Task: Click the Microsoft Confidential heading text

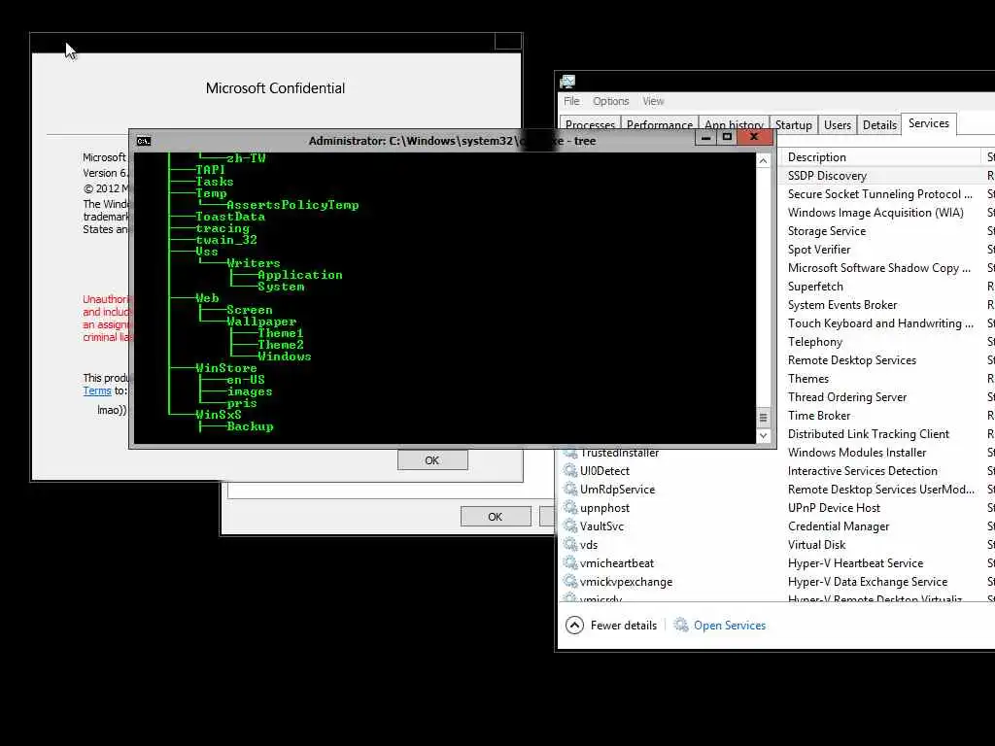Action: pyautogui.click(x=275, y=88)
